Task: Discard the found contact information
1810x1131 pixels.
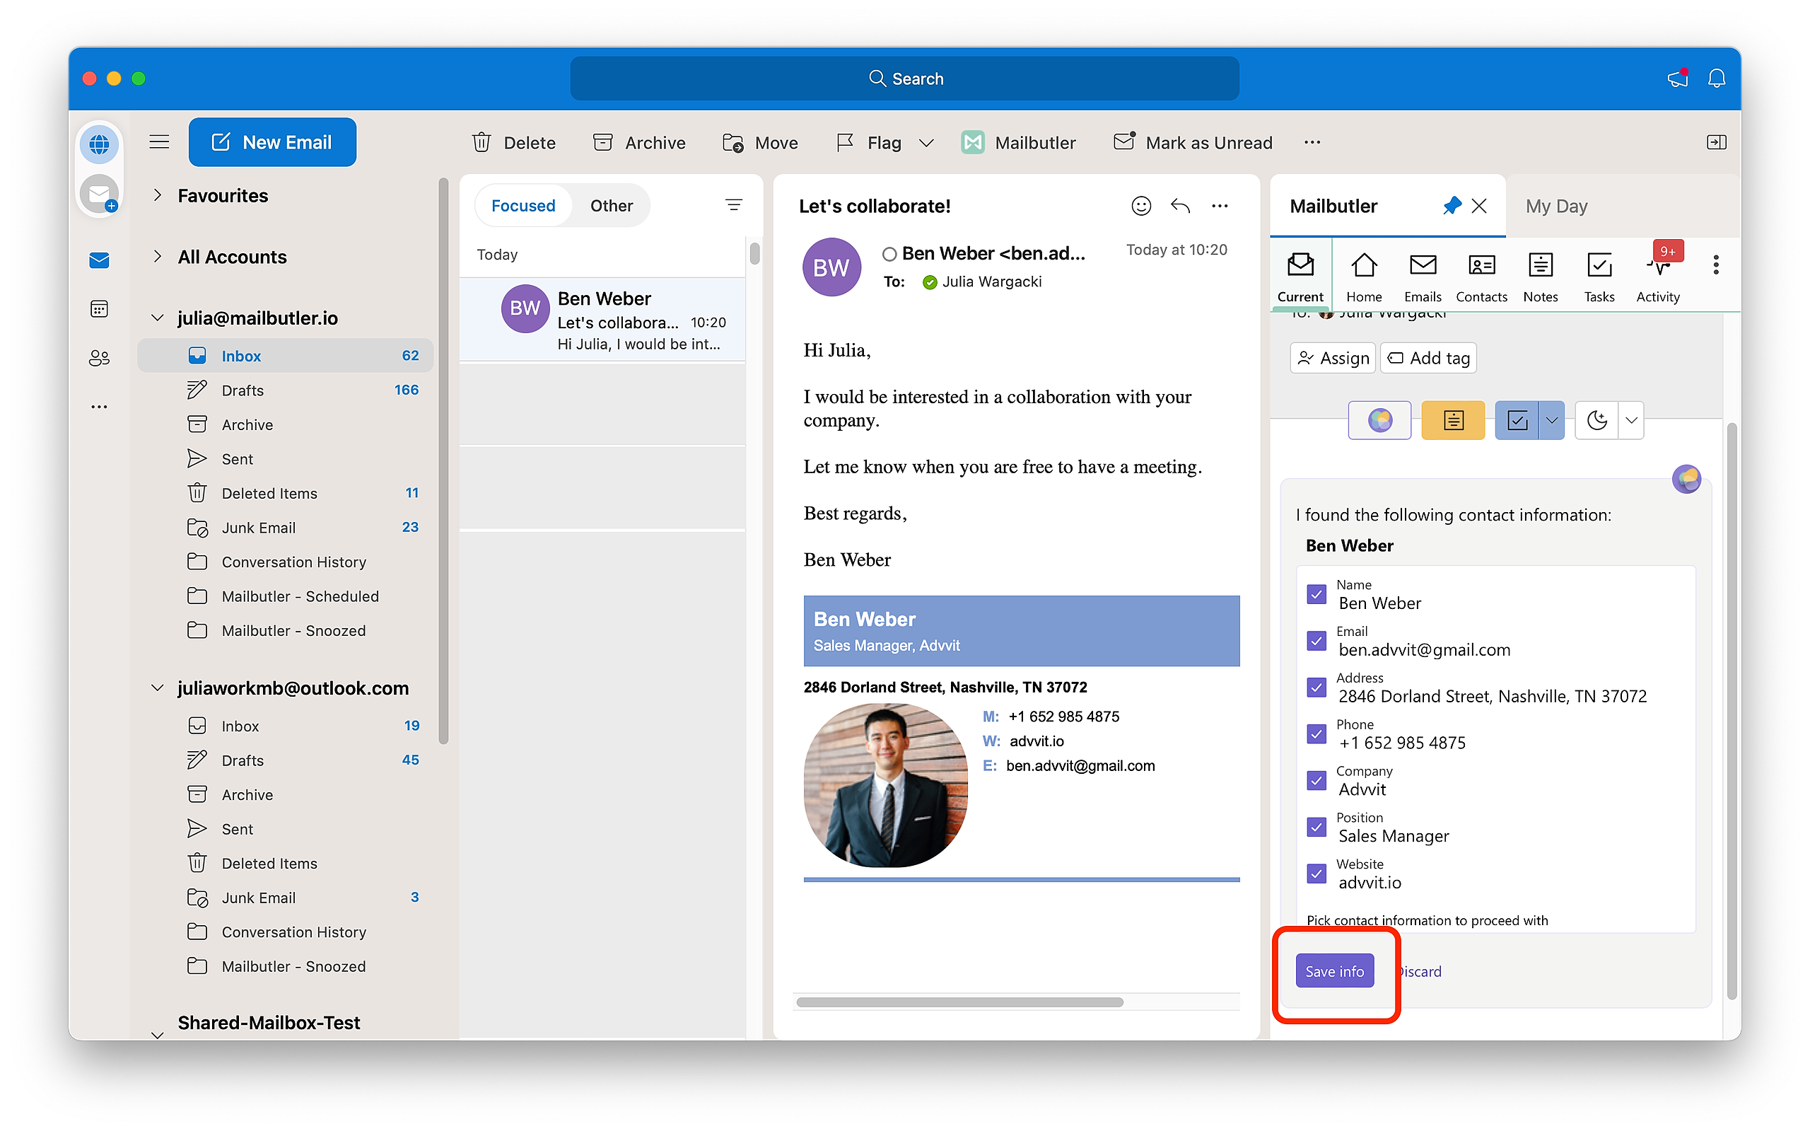Action: click(1418, 971)
